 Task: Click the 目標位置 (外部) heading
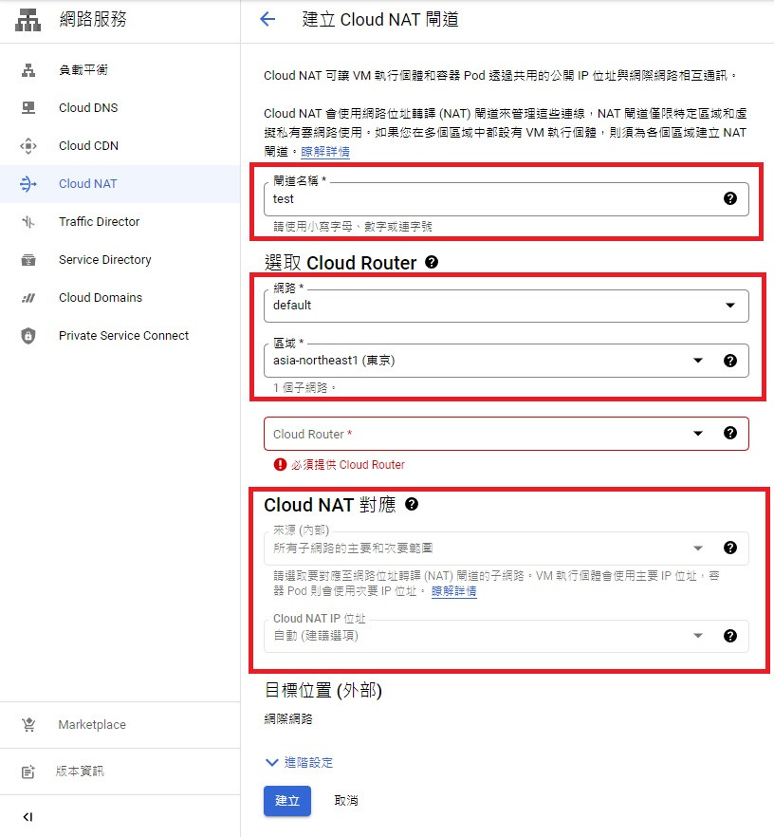(x=323, y=690)
